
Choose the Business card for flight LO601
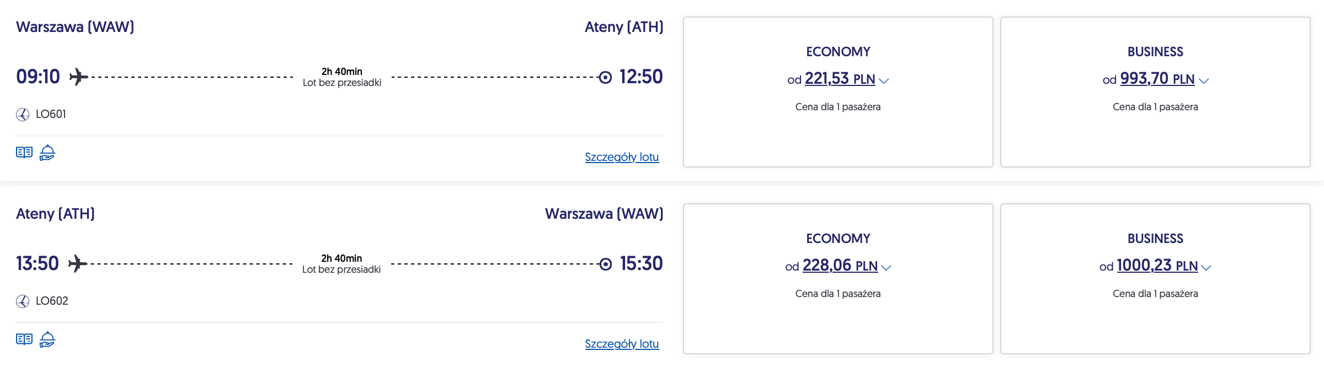(1155, 132)
